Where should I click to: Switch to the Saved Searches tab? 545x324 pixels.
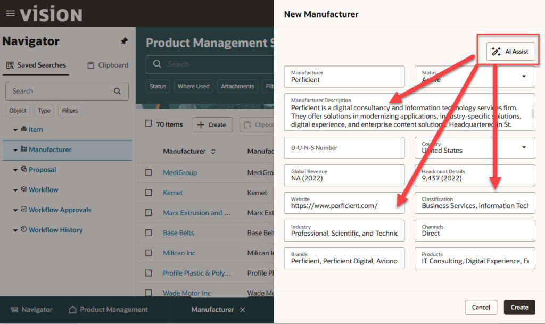click(36, 65)
